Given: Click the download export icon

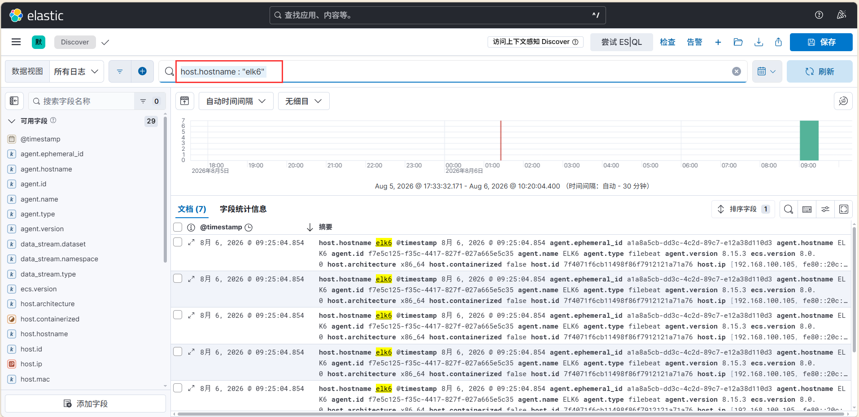Looking at the screenshot, I should point(759,42).
